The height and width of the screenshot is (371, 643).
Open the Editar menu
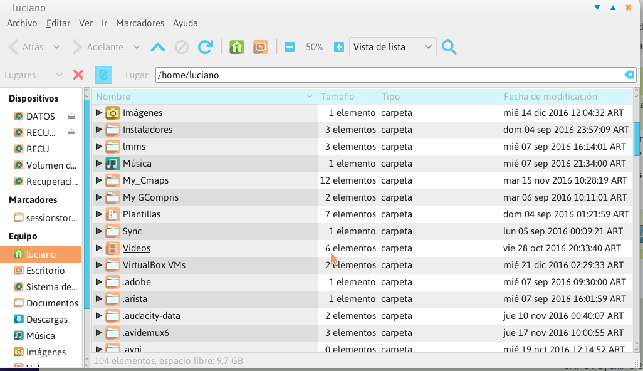pos(58,23)
